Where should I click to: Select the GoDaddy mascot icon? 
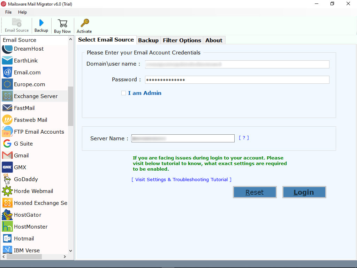tap(7, 179)
